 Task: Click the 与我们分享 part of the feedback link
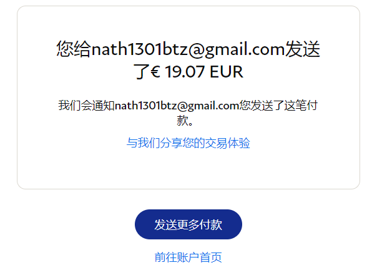pos(154,142)
